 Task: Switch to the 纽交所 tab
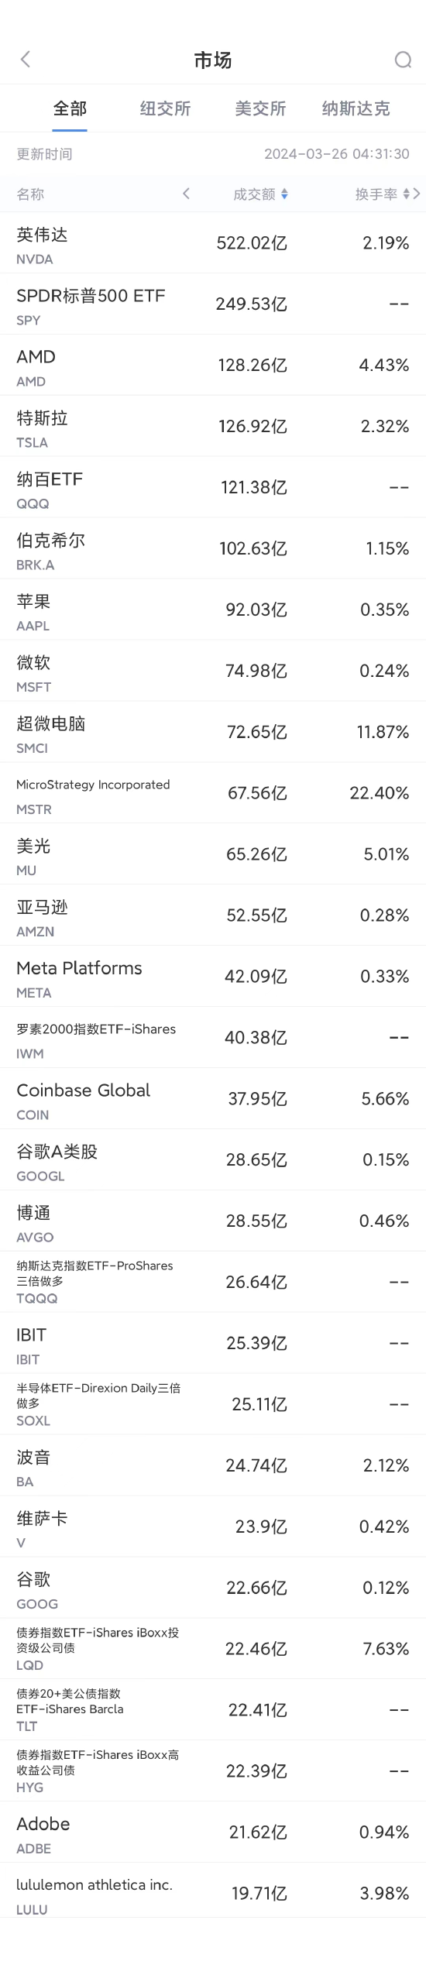165,108
